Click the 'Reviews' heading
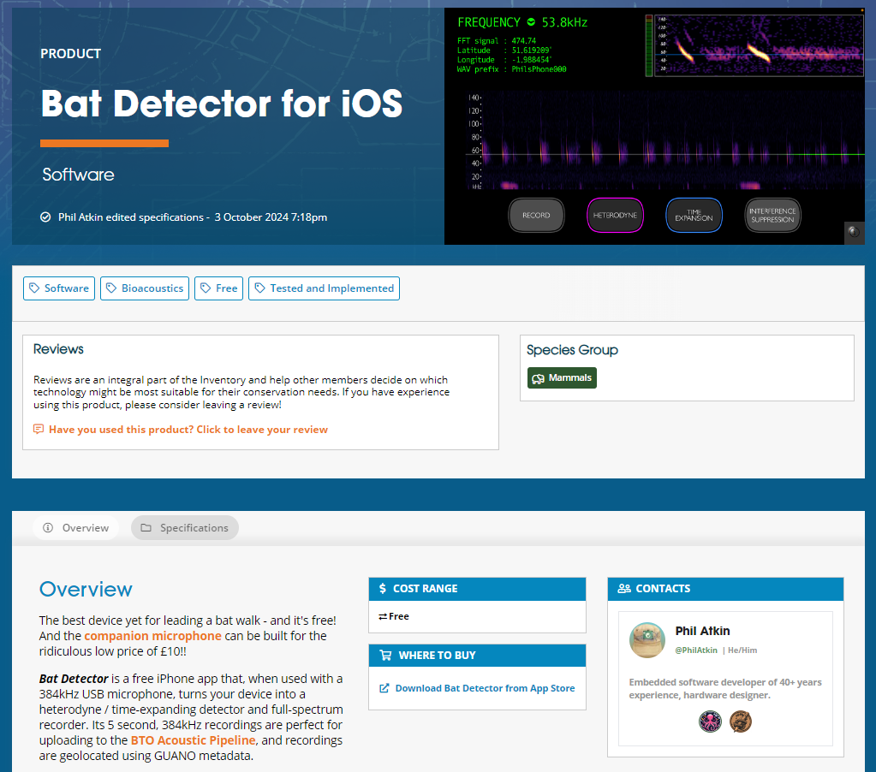The height and width of the screenshot is (772, 876). pyautogui.click(x=58, y=349)
